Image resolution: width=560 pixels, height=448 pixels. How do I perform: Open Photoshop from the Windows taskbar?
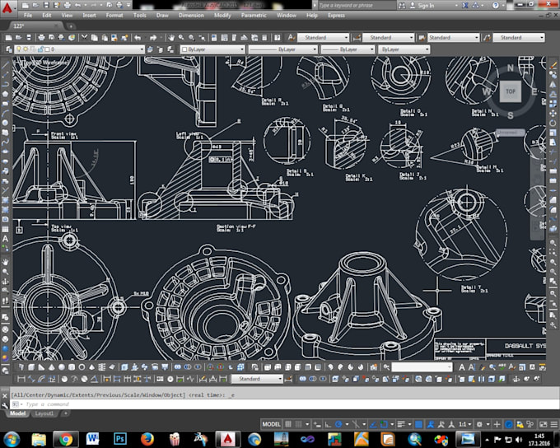119,439
